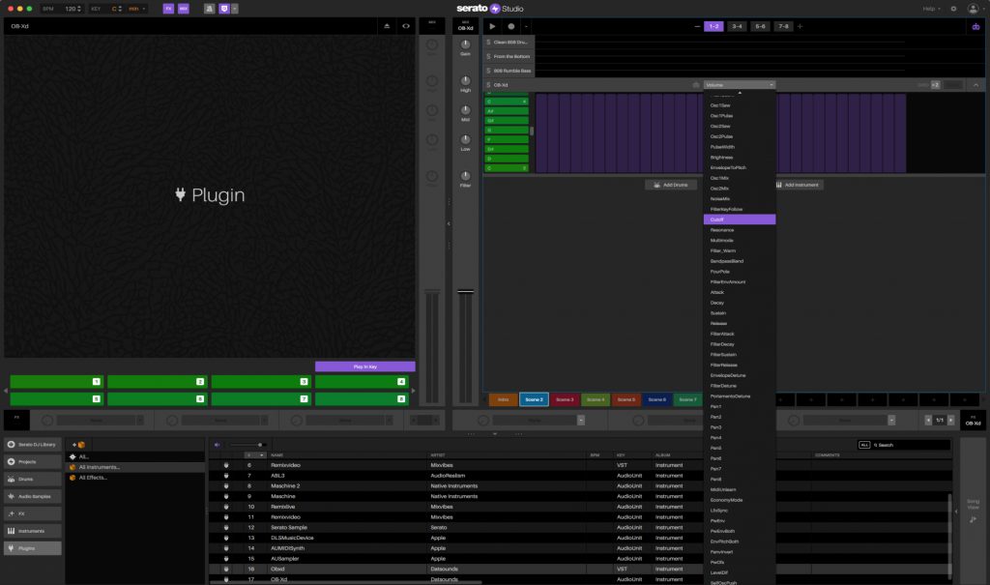Screen dimensions: 990x585
Task: Click the Add Instrument button
Action: 801,184
